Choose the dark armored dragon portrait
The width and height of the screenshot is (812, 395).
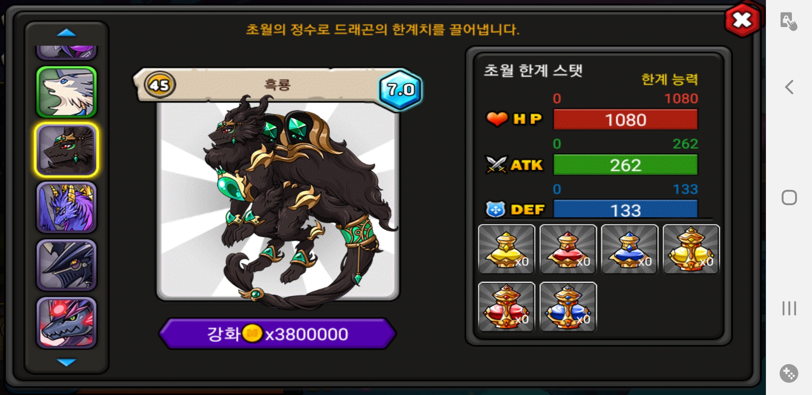[x=66, y=265]
